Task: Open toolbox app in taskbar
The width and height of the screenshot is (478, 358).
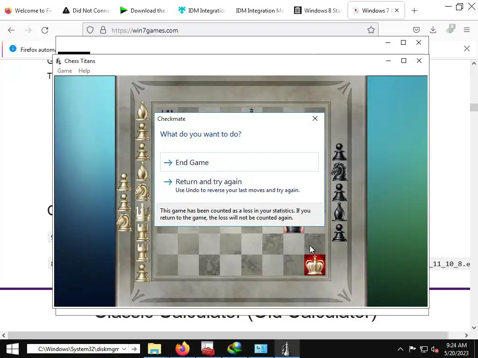Action: pyautogui.click(x=208, y=349)
